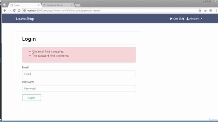Reload the page with the refresh icon
Image resolution: width=218 pixels, height=122 pixels.
click(x=14, y=11)
